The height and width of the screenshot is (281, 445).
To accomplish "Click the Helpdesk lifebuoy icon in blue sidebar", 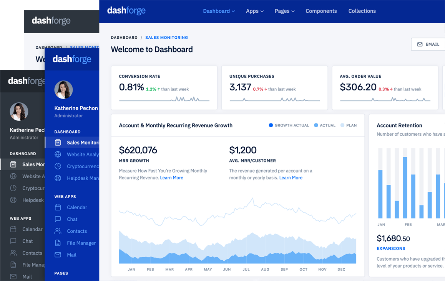I will coord(58,178).
